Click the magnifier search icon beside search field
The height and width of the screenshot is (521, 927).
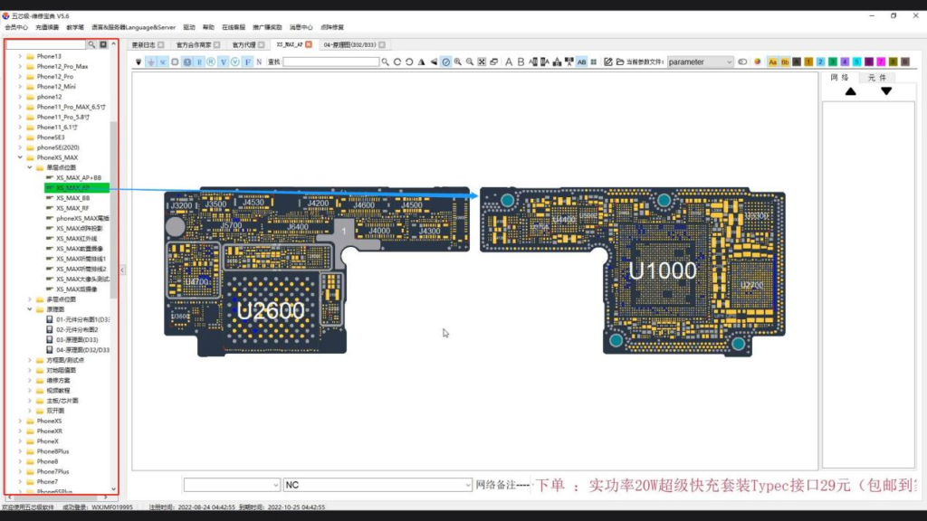385,62
